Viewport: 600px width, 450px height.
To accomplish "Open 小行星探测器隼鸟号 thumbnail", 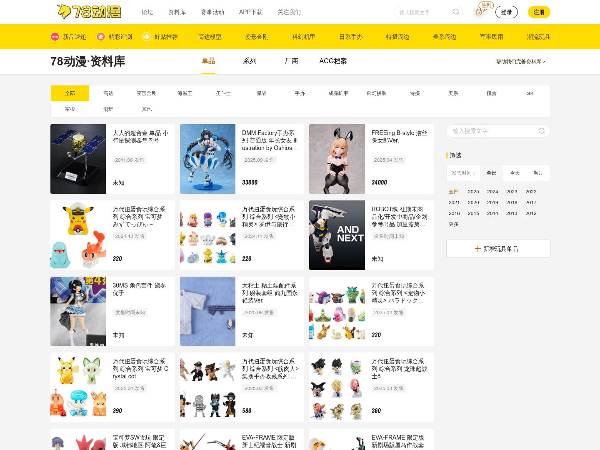I will [x=78, y=159].
